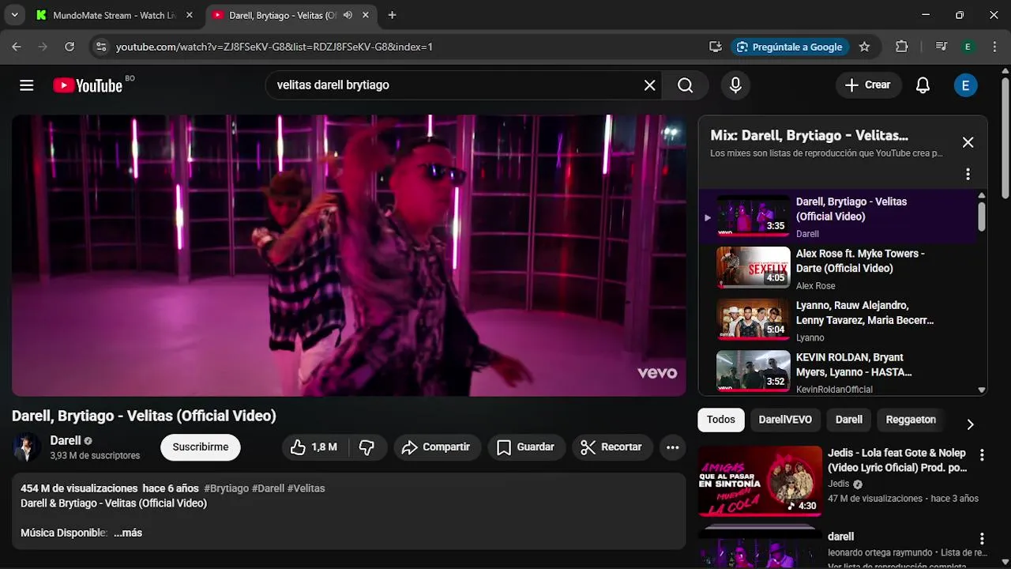The width and height of the screenshot is (1011, 569).
Task: Click the page vertical scrollbar
Action: [x=1005, y=138]
